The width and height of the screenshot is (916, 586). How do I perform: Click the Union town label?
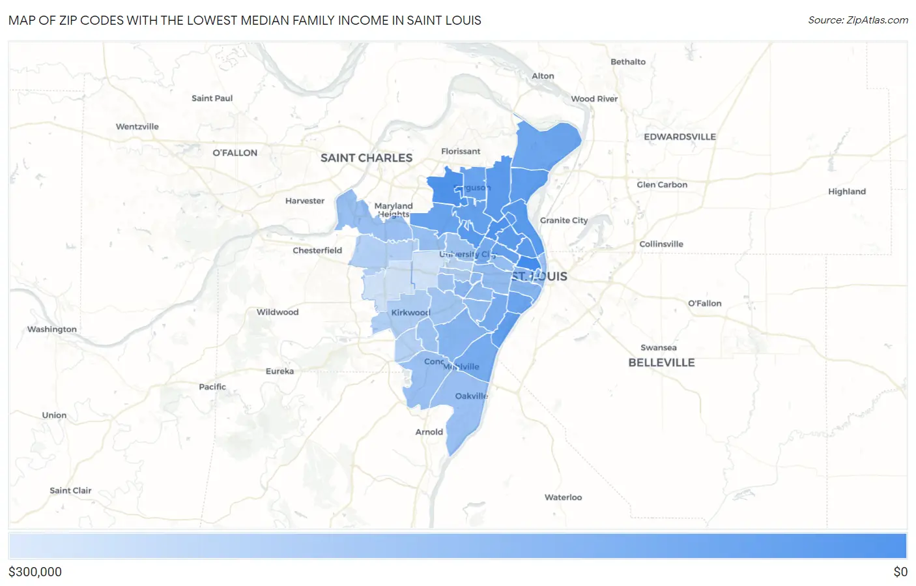tap(54, 415)
